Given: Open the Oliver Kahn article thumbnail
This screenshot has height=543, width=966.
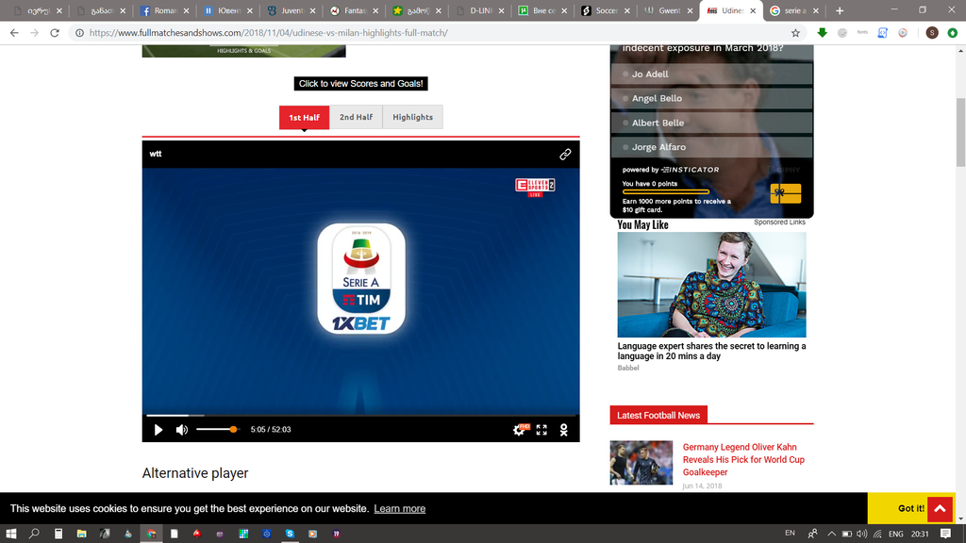Looking at the screenshot, I should (x=641, y=462).
